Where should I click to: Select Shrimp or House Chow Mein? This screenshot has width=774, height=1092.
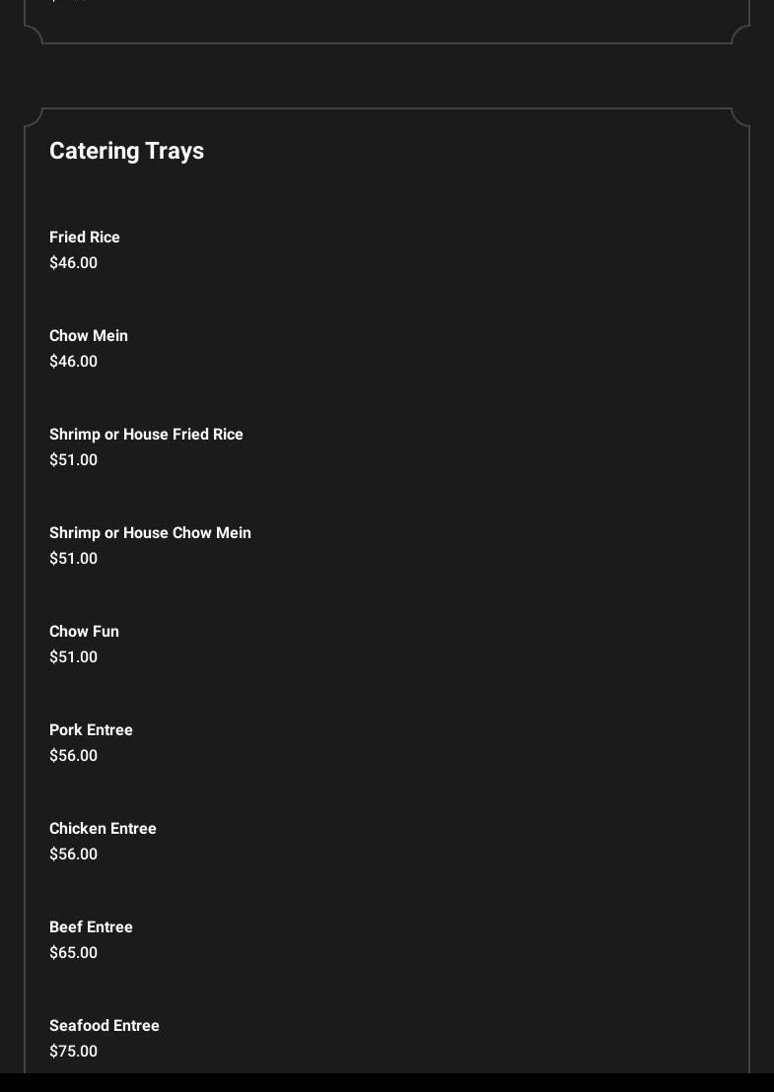[x=150, y=533]
